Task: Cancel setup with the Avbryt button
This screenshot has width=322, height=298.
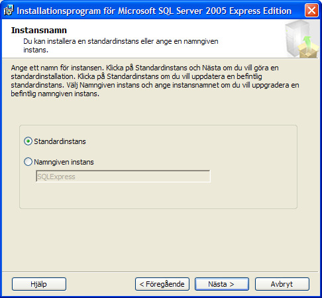Action: pos(282,284)
